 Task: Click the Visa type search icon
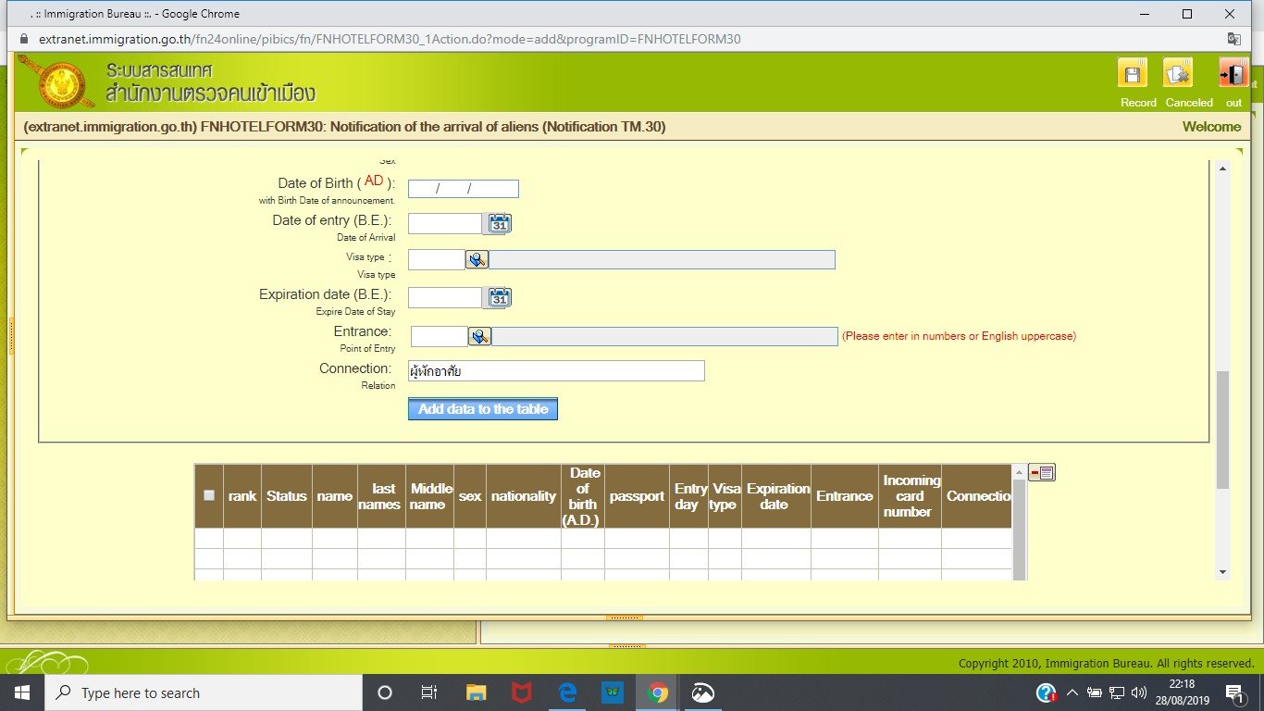(x=477, y=260)
